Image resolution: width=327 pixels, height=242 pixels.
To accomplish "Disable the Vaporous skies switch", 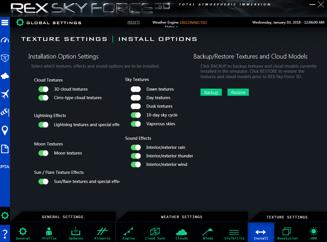I will pyautogui.click(x=136, y=124).
